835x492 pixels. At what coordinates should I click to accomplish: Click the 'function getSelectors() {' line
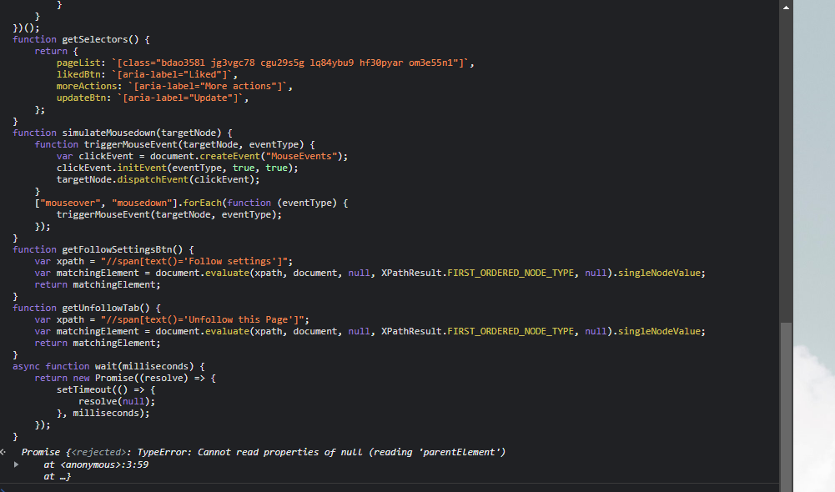click(x=81, y=39)
